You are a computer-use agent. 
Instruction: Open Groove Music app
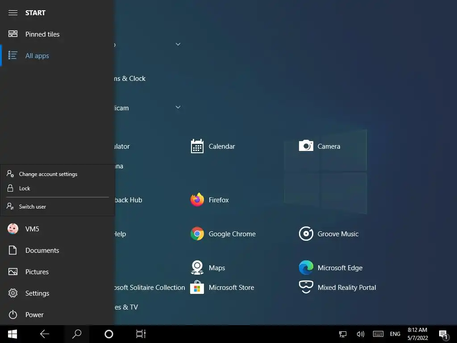(328, 234)
